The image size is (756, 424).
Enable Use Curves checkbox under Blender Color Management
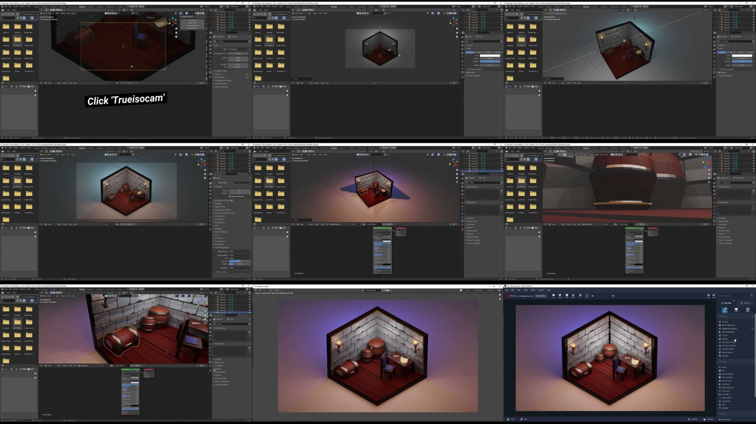click(x=218, y=272)
